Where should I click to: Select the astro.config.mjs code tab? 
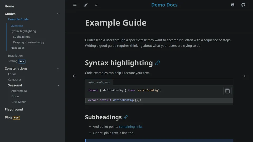coord(99,82)
